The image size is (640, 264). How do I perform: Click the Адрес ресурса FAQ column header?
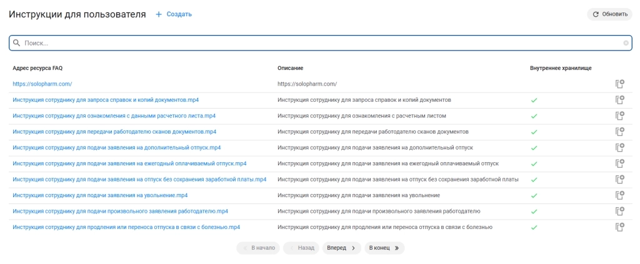pyautogui.click(x=37, y=68)
